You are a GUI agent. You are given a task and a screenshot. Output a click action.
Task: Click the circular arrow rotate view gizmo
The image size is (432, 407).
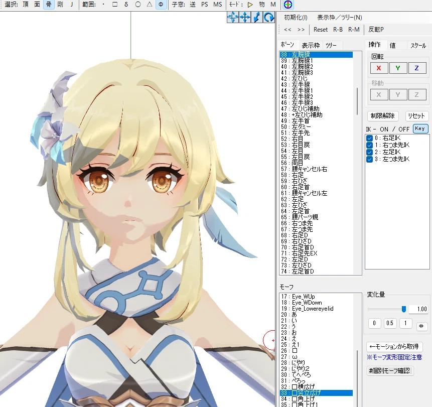coord(269,18)
